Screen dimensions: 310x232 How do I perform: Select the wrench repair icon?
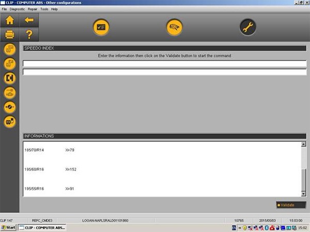point(248,27)
